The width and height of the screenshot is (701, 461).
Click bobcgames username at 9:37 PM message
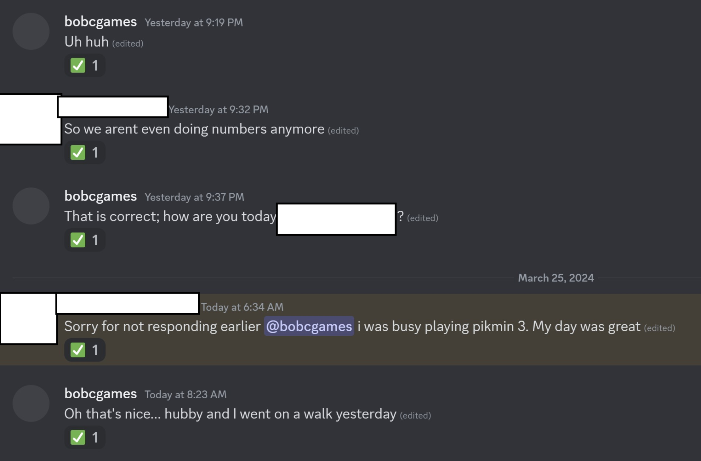[100, 196]
